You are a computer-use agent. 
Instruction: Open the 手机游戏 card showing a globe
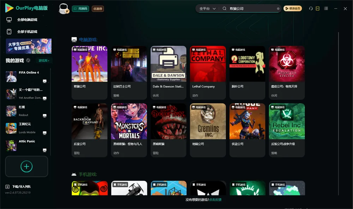pyautogui.click(x=287, y=188)
